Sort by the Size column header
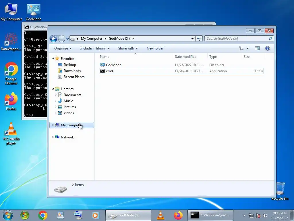The image size is (294, 221). coord(253,57)
